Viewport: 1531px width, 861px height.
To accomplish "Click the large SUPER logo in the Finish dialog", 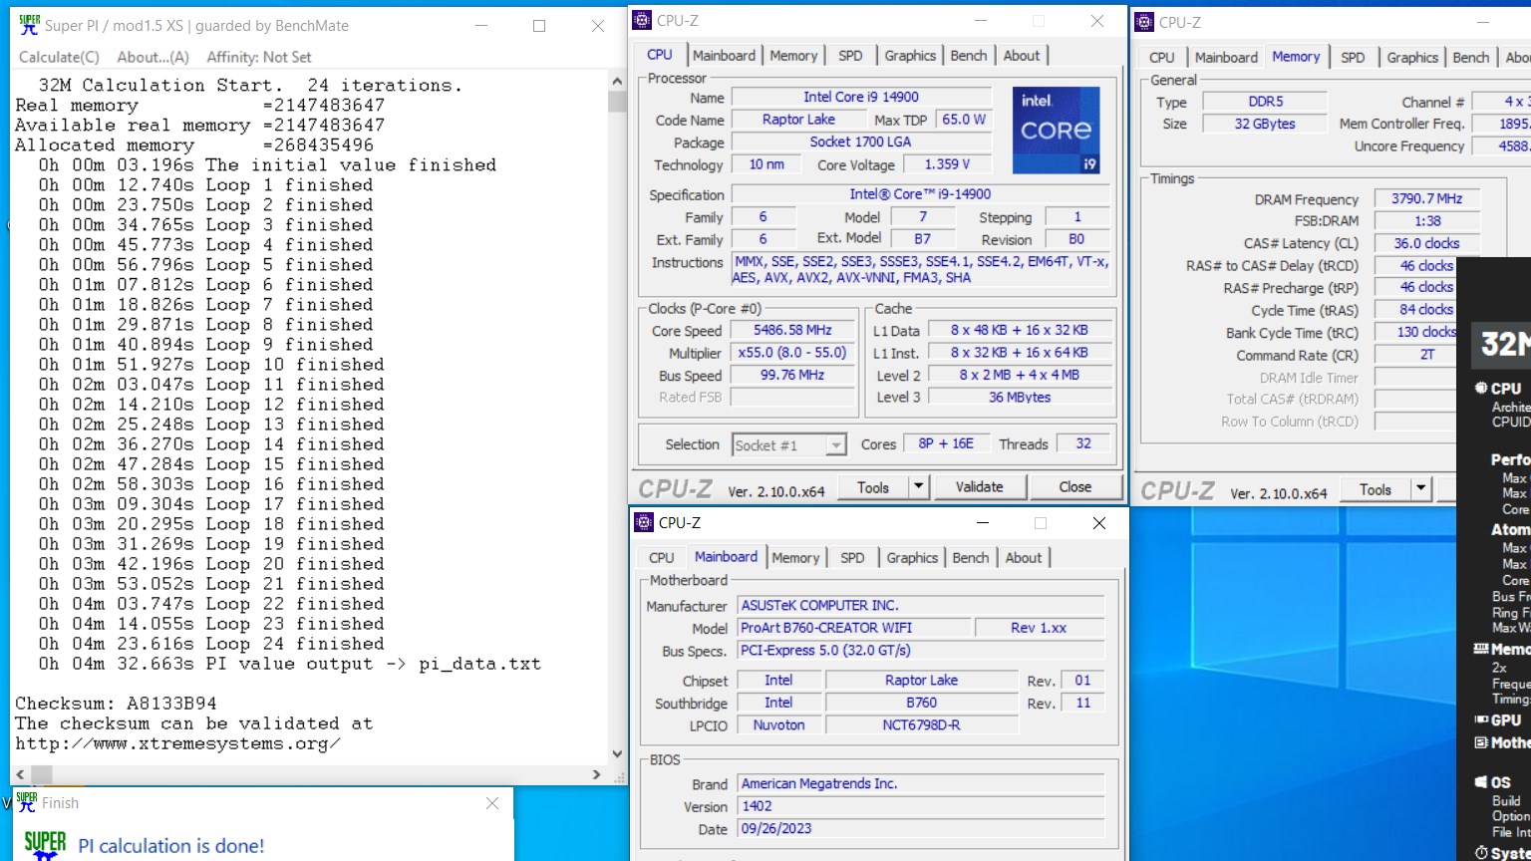I will [x=45, y=845].
